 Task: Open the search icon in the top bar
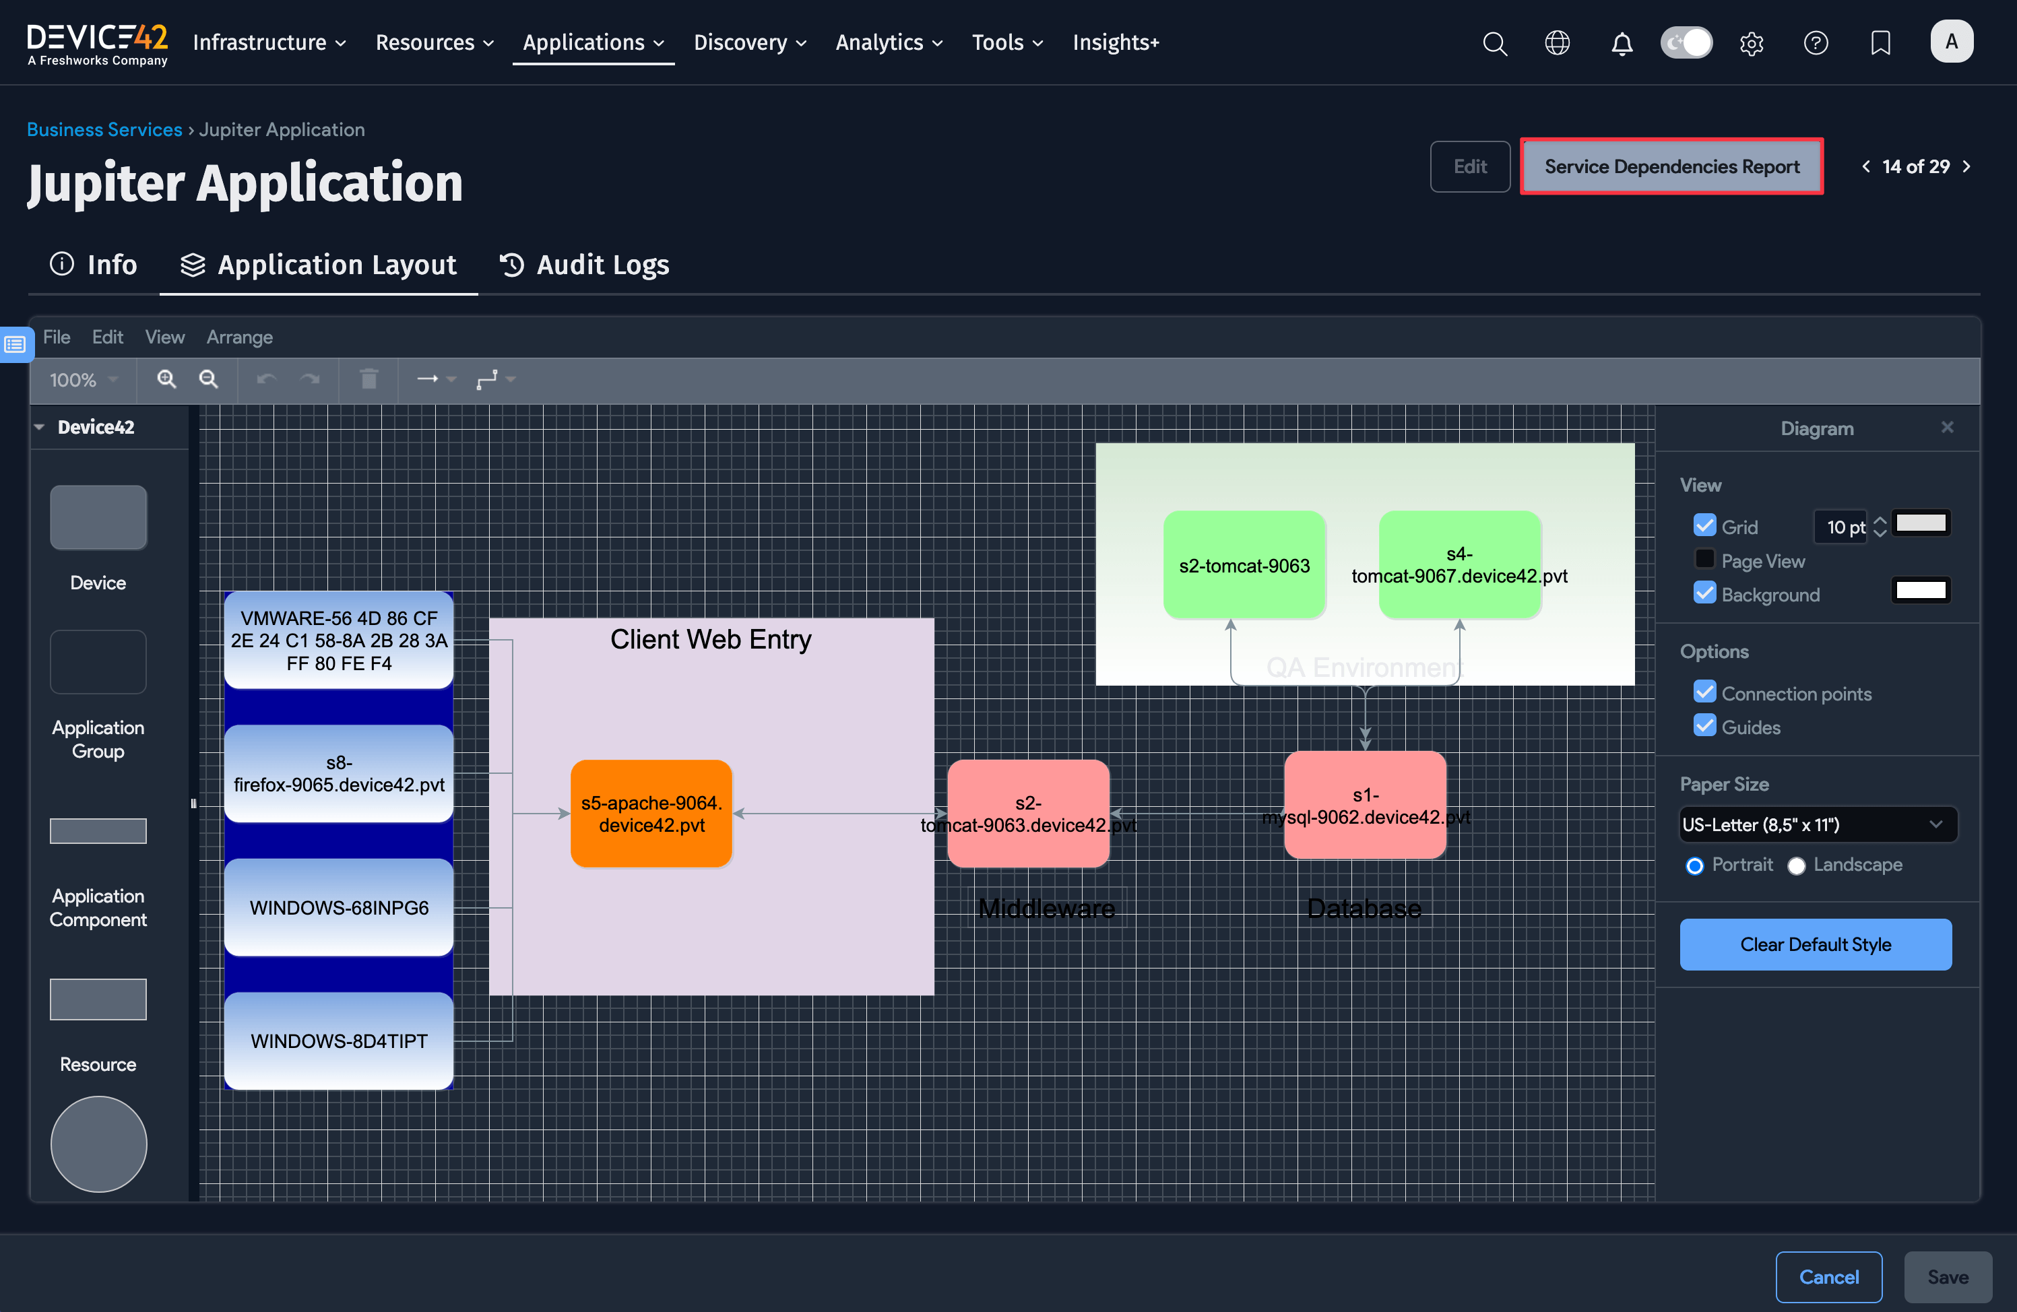[1495, 43]
